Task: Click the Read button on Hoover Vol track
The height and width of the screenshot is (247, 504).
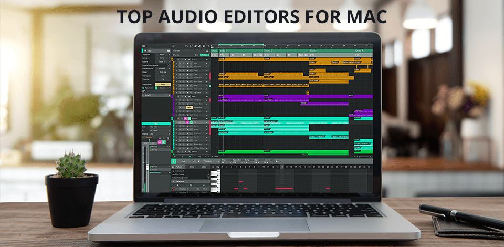Action: 190,107
